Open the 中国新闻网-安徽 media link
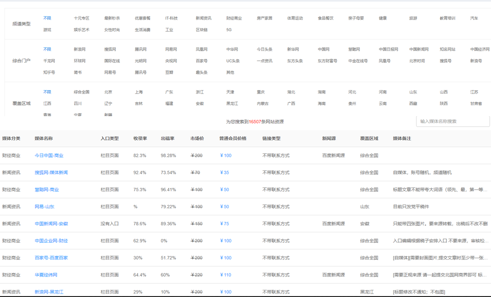 [51, 224]
